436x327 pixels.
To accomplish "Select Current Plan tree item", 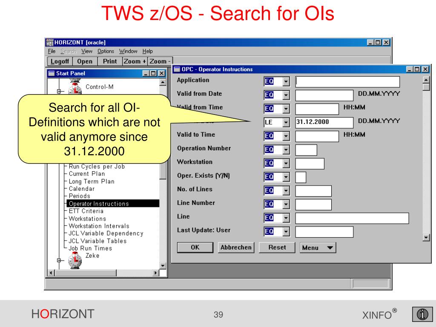I will pyautogui.click(x=87, y=174).
